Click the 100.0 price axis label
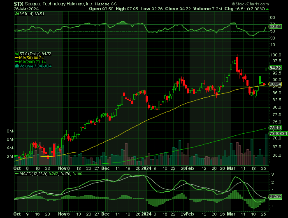 (x=276, y=55)
